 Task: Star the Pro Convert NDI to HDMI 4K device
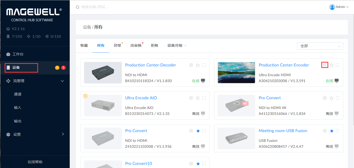[332, 98]
